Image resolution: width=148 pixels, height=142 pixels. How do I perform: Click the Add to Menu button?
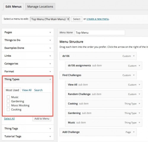click(x=42, y=119)
